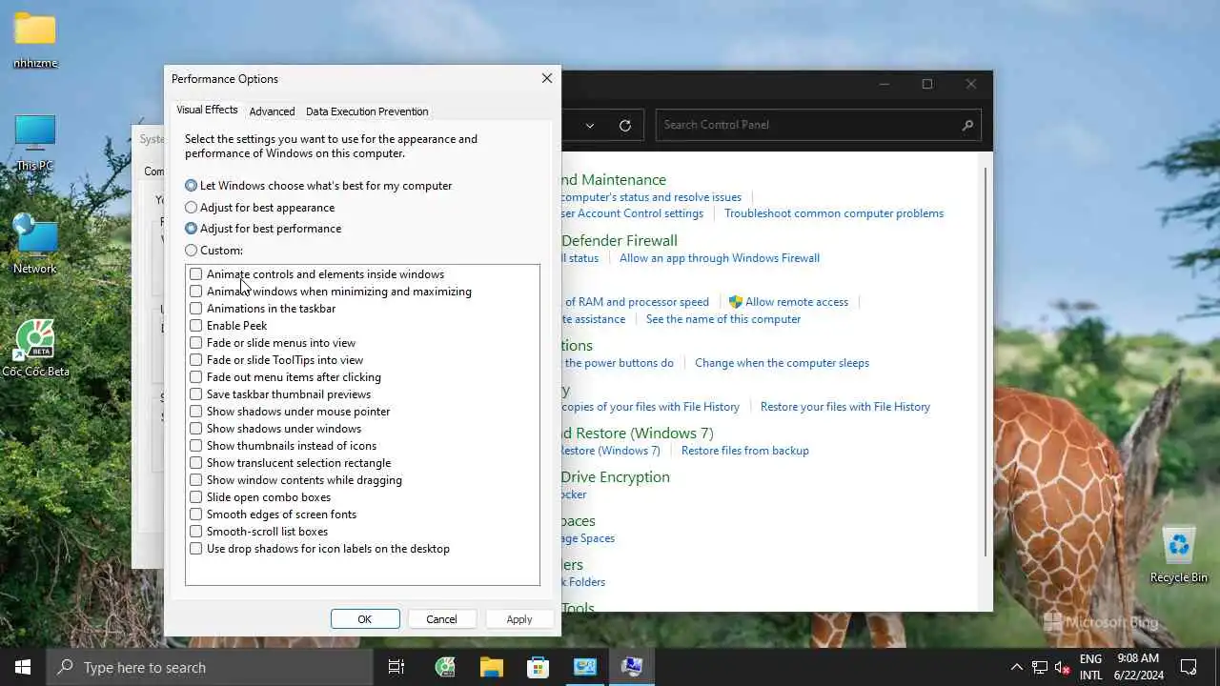Click OK in Performance Options
This screenshot has width=1220, height=686.
[x=365, y=619]
